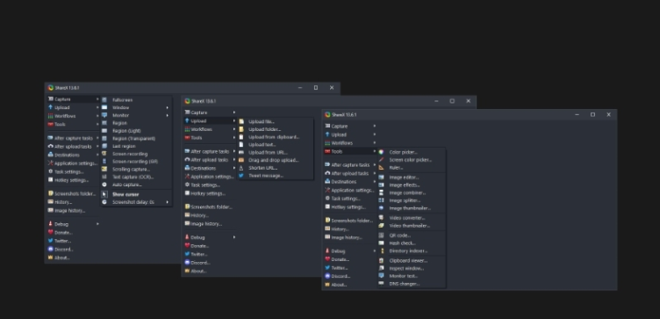Choose the Upload folder icon
660x319 pixels.
coord(241,129)
